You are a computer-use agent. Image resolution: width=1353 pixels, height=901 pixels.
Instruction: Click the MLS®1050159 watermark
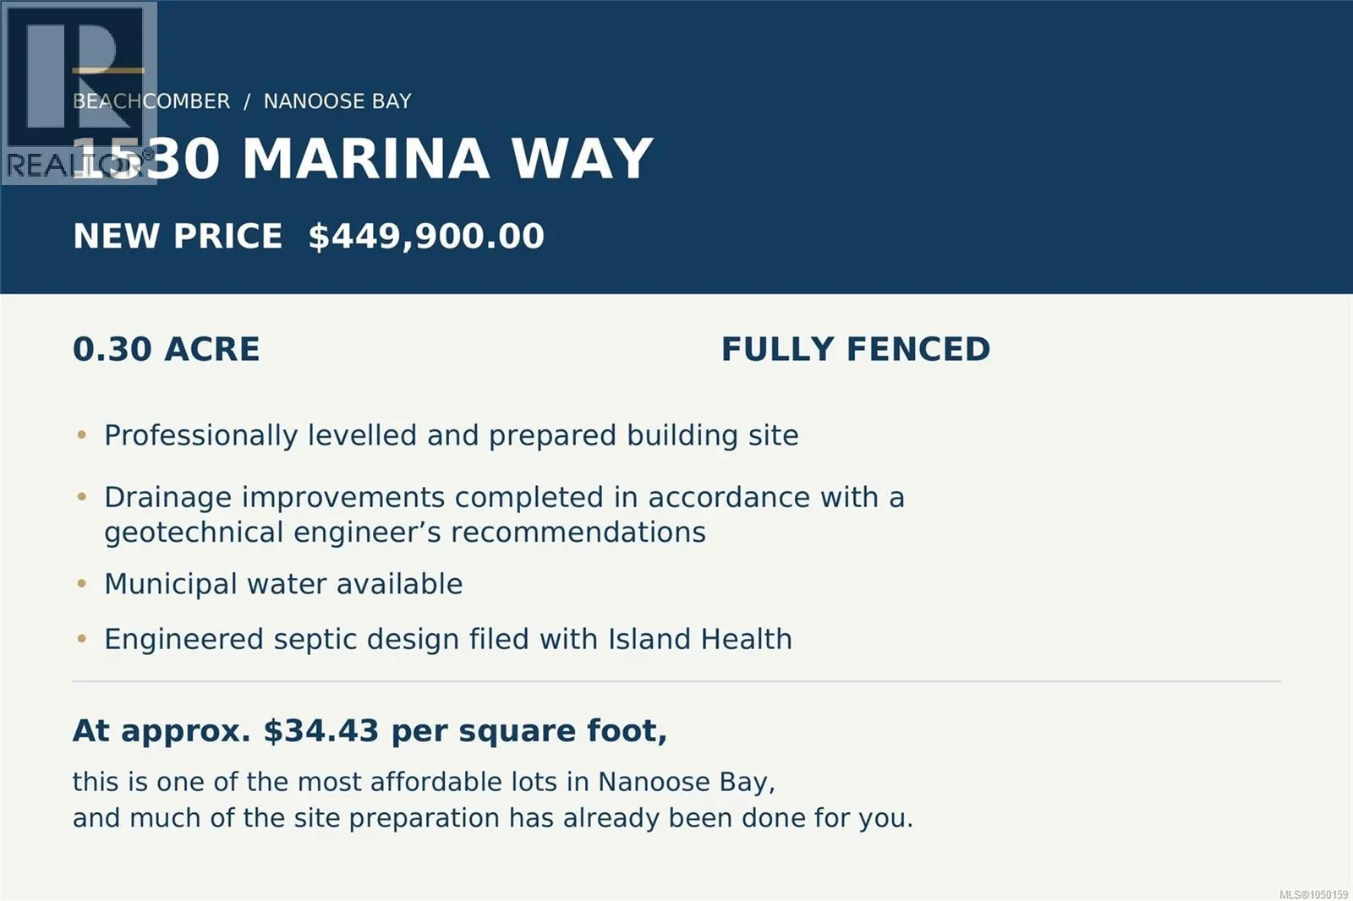1313,894
